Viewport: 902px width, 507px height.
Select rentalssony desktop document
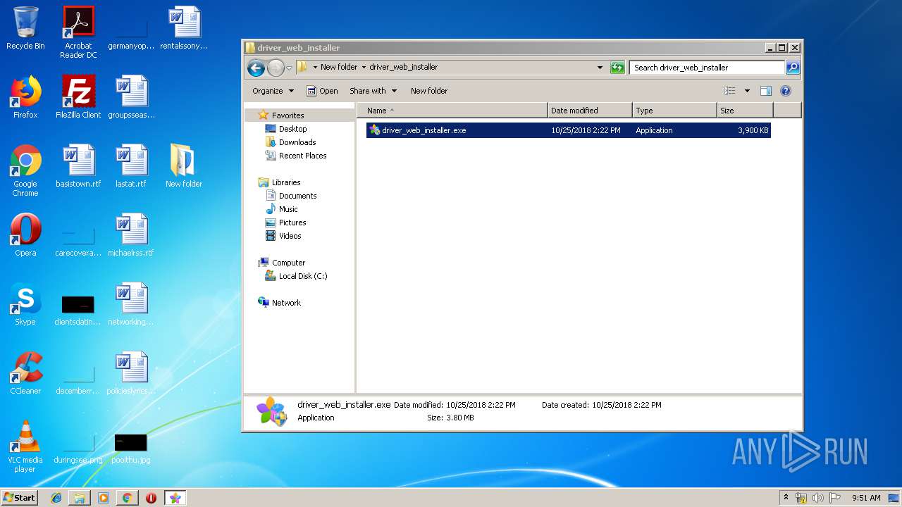click(184, 28)
